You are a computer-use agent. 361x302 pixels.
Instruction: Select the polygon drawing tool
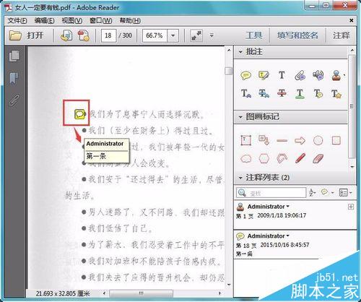[264, 159]
